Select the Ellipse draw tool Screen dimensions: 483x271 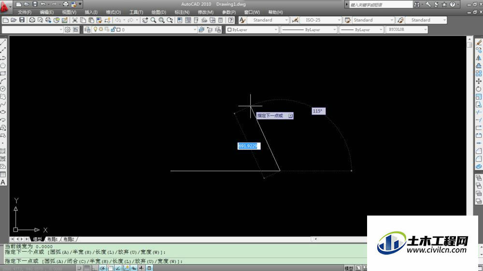(3, 112)
